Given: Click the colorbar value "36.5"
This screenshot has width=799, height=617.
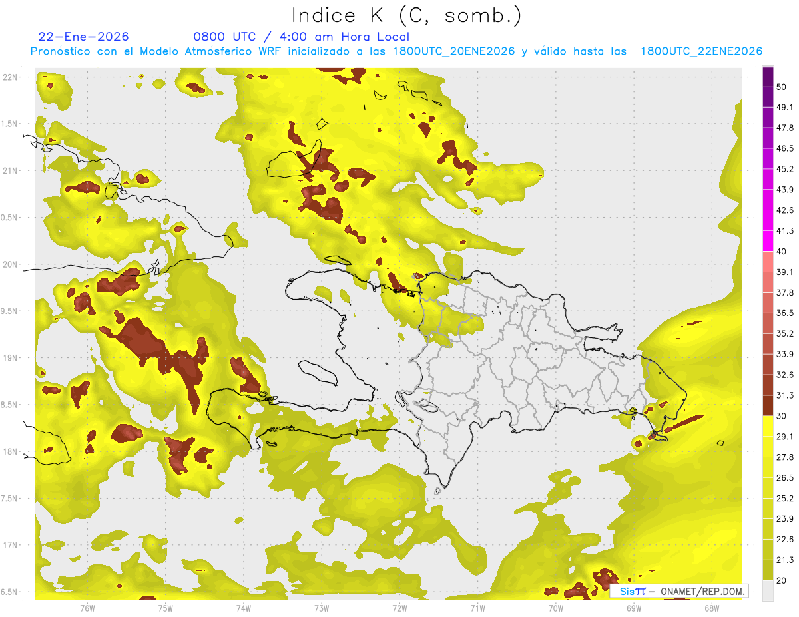Looking at the screenshot, I should click(x=786, y=313).
